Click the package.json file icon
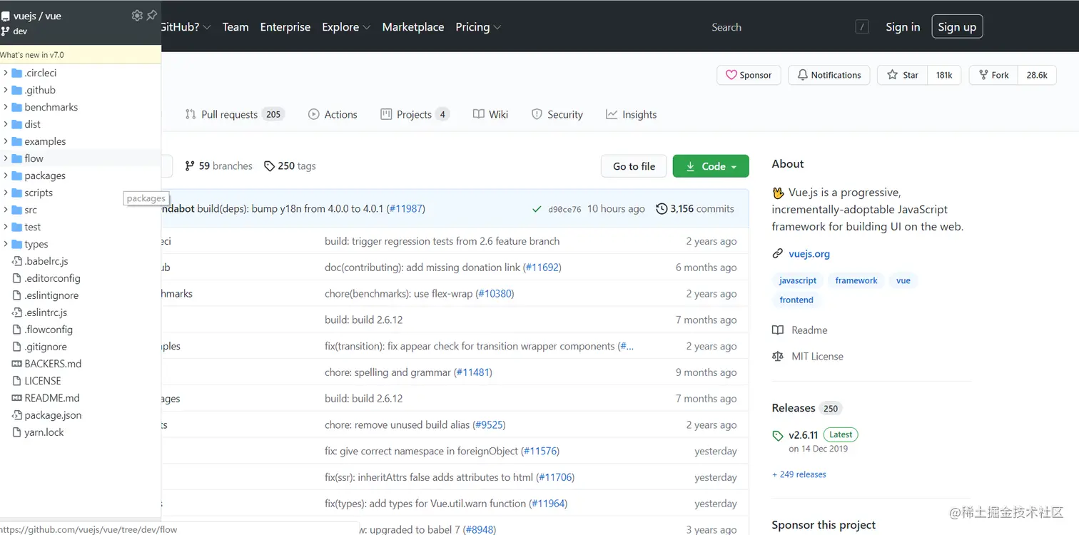The width and height of the screenshot is (1079, 535). pos(17,415)
